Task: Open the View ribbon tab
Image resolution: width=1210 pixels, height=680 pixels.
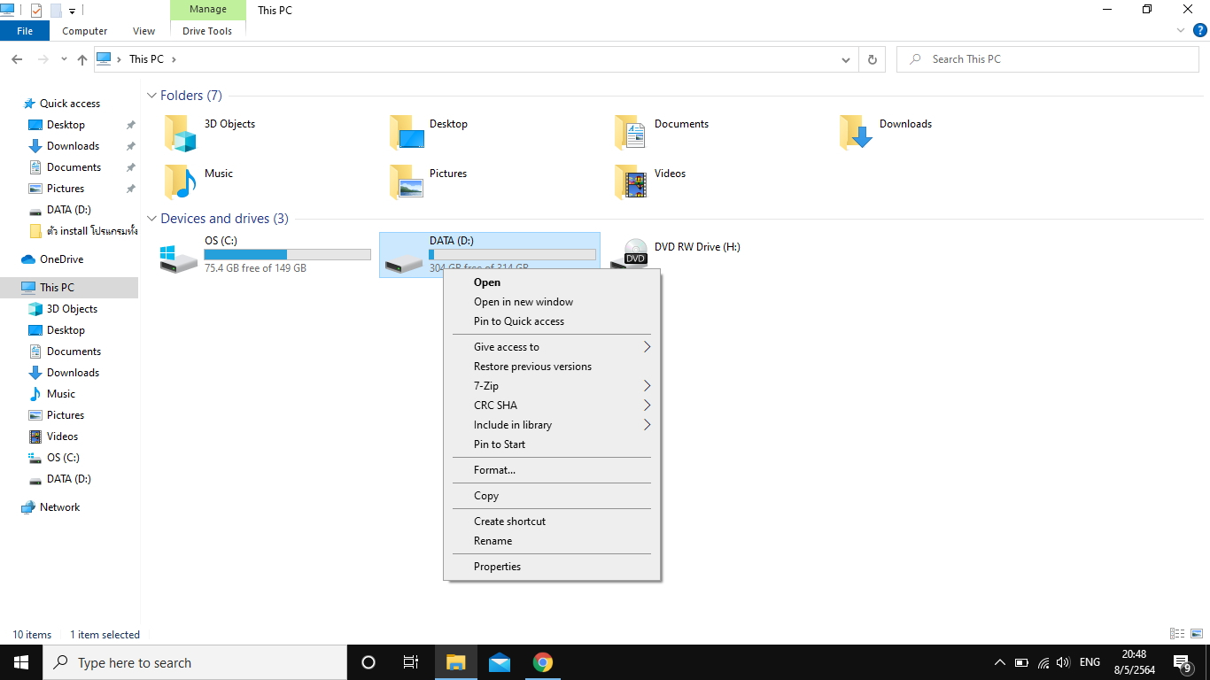Action: 143,31
